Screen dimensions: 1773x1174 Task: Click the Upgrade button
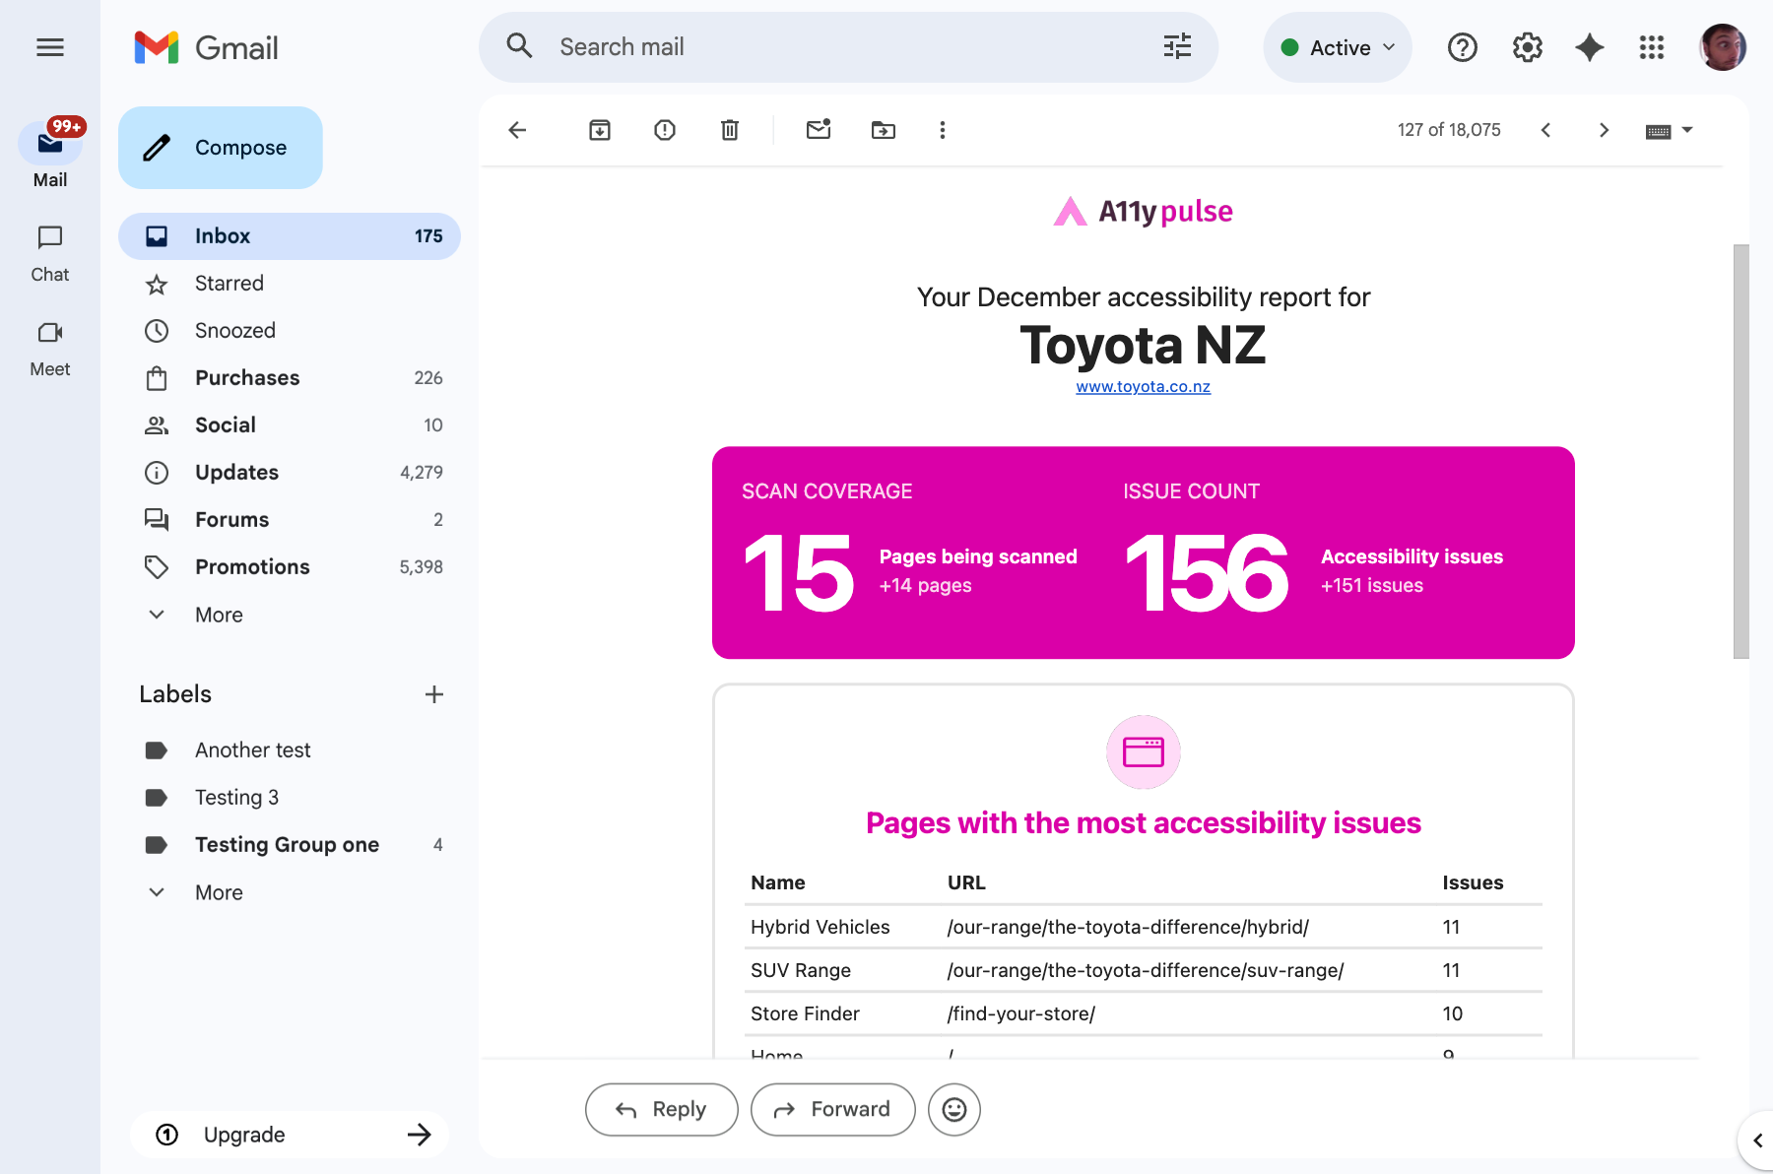(290, 1135)
